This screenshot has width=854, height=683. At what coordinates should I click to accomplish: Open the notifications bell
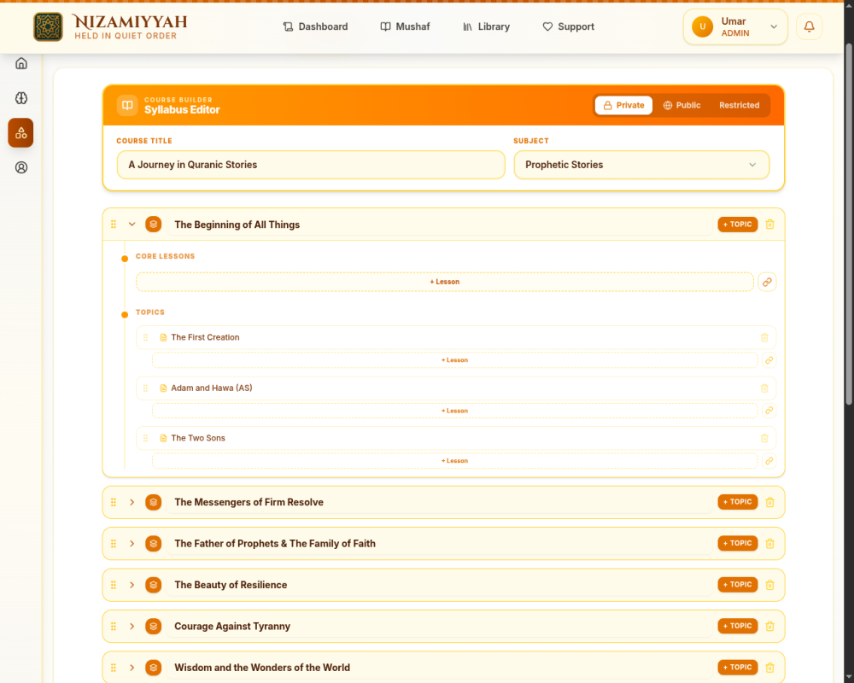809,26
